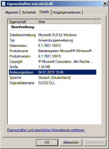Select the Produktname property label

(x=19, y=51)
